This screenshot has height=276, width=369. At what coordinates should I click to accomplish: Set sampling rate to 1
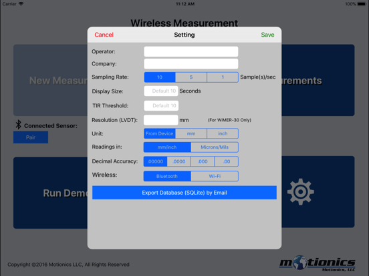pyautogui.click(x=223, y=77)
